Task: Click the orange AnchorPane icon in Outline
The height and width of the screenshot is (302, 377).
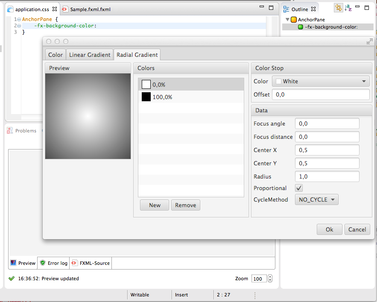Action: tap(294, 20)
